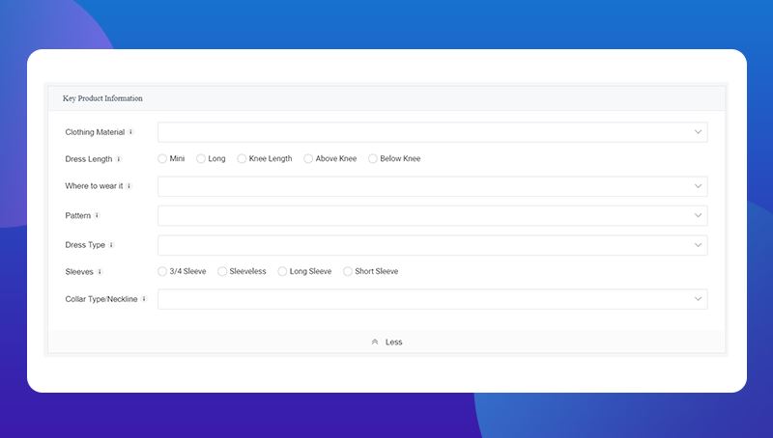Click the Collar Type/Neckline label

pyautogui.click(x=101, y=299)
